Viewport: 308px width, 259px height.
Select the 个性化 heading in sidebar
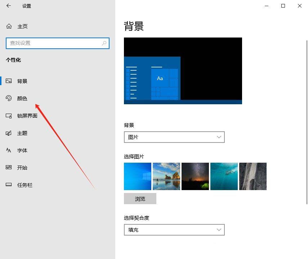(x=14, y=60)
